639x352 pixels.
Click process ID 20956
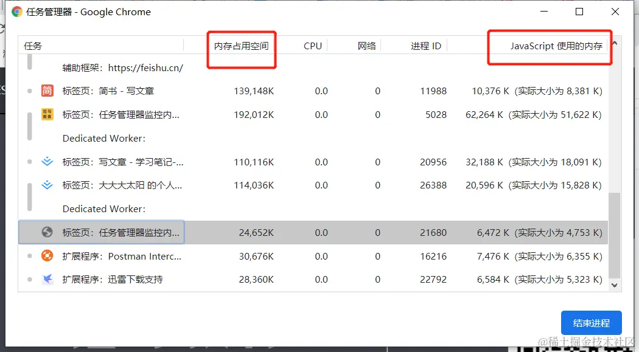[x=433, y=162]
